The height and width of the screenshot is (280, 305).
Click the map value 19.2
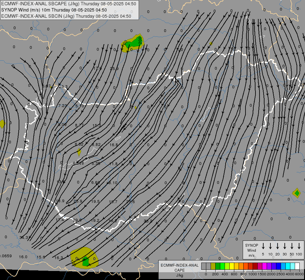click(95, 221)
